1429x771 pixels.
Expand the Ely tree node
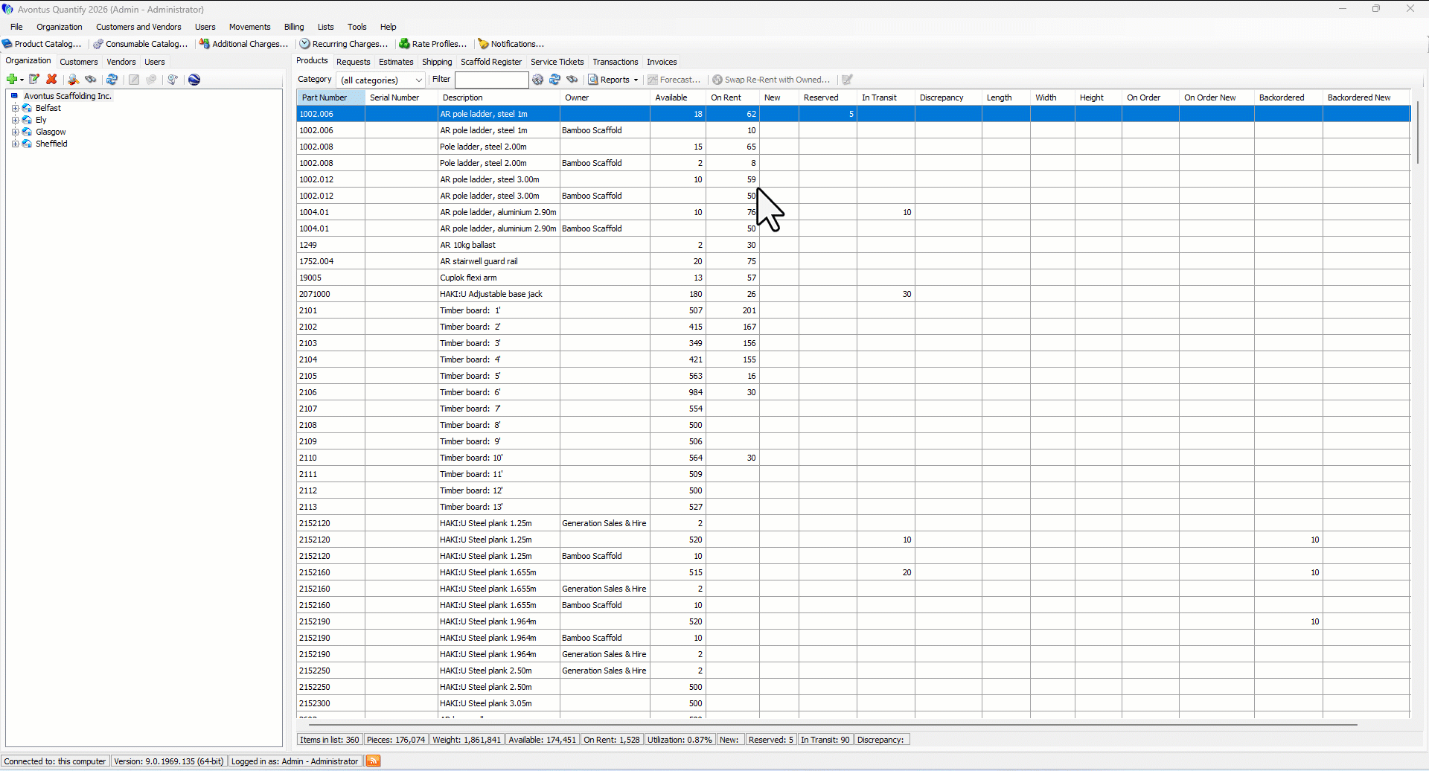[15, 120]
